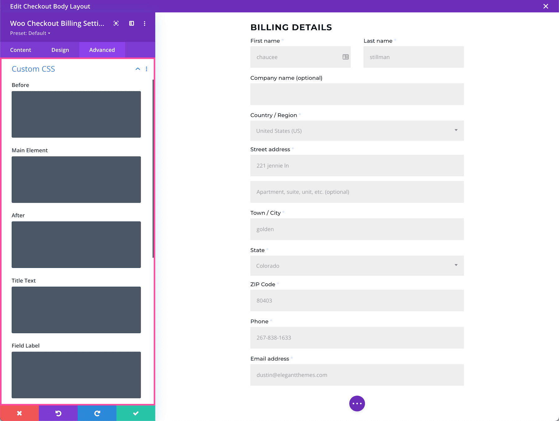This screenshot has width=559, height=421.
Task: Click the purple undo arrow icon
Action: [x=58, y=413]
